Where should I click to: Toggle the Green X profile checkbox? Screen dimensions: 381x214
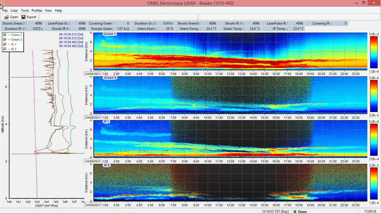click(x=5, y=40)
